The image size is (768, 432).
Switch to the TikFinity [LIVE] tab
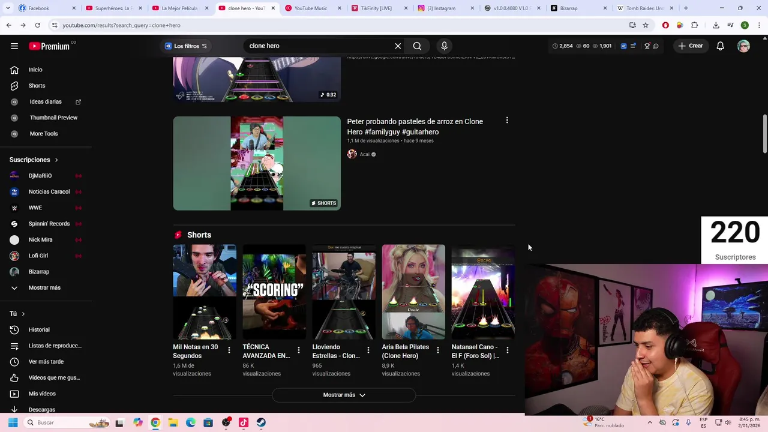click(380, 8)
